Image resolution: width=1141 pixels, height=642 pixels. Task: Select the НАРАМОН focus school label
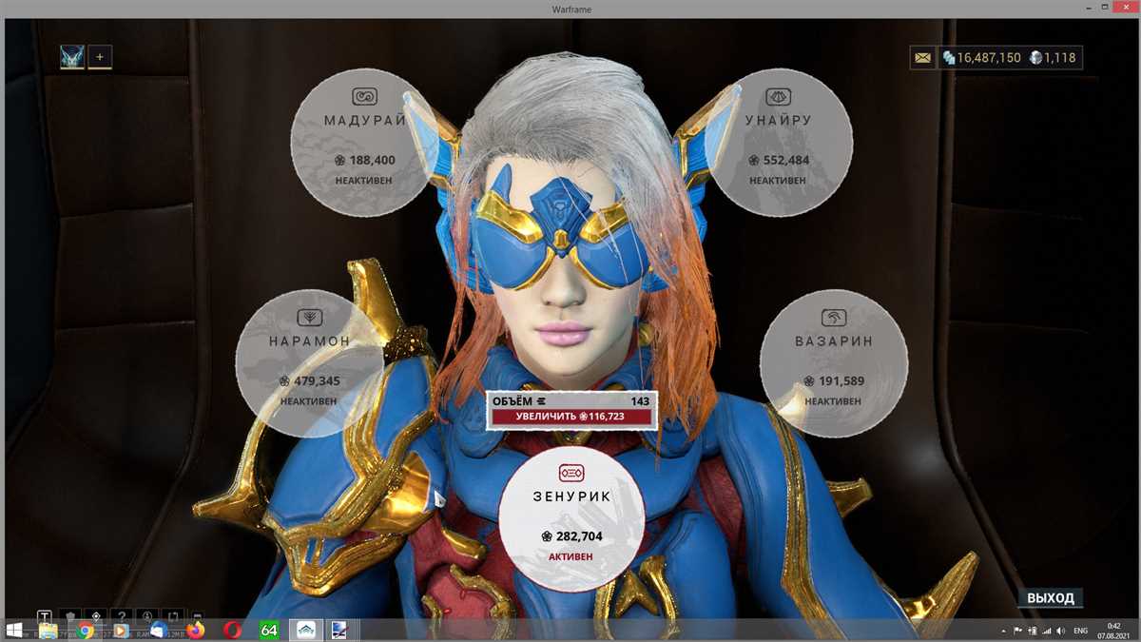(309, 340)
